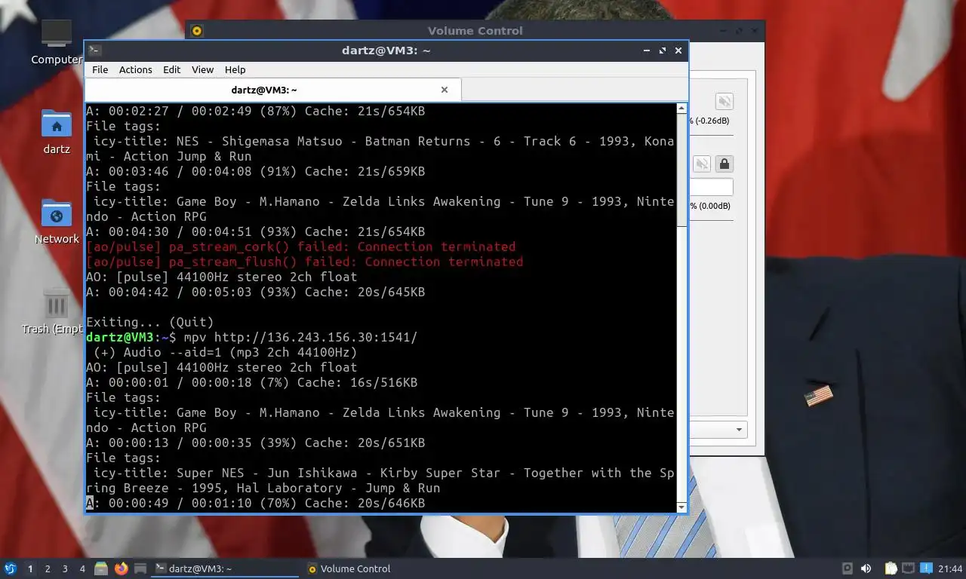This screenshot has width=966, height=579.
Task: Open the start menu launcher icon
Action: (11, 568)
